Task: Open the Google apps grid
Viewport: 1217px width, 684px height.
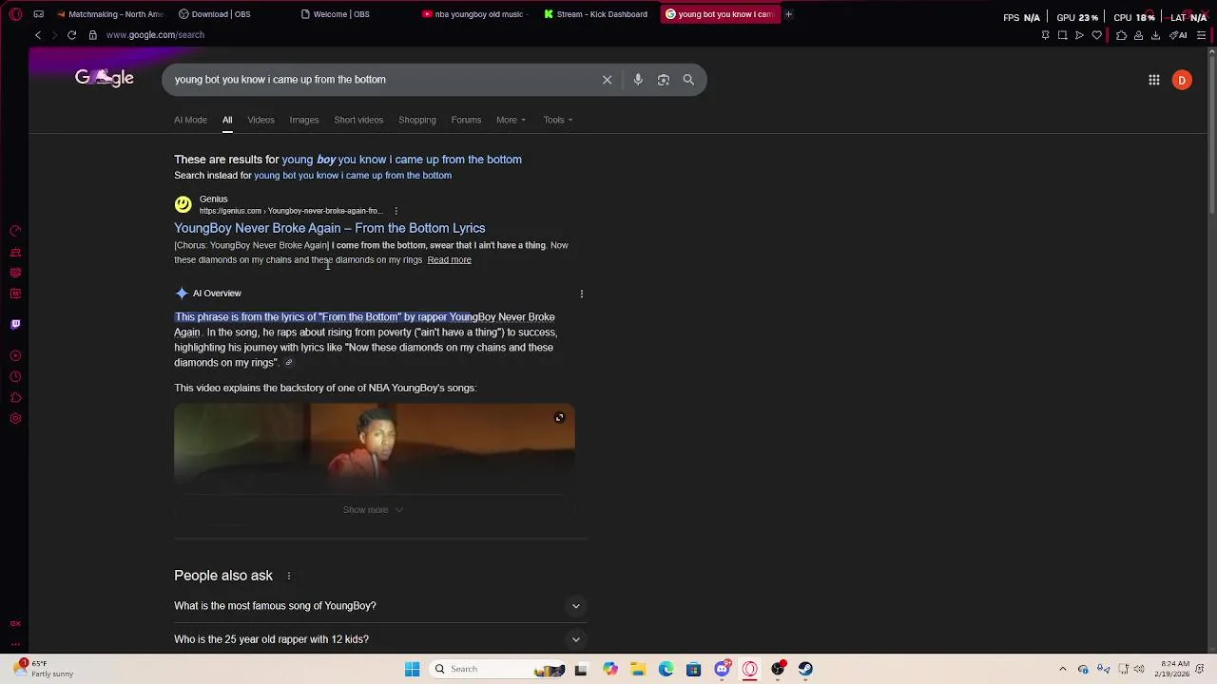Action: pos(1153,80)
